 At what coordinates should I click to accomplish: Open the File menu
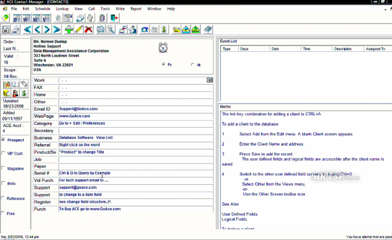[x=14, y=9]
